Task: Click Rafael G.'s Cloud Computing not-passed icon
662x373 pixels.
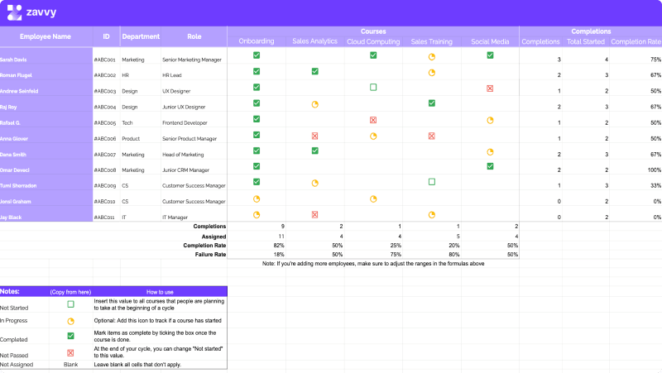Action: 373,120
